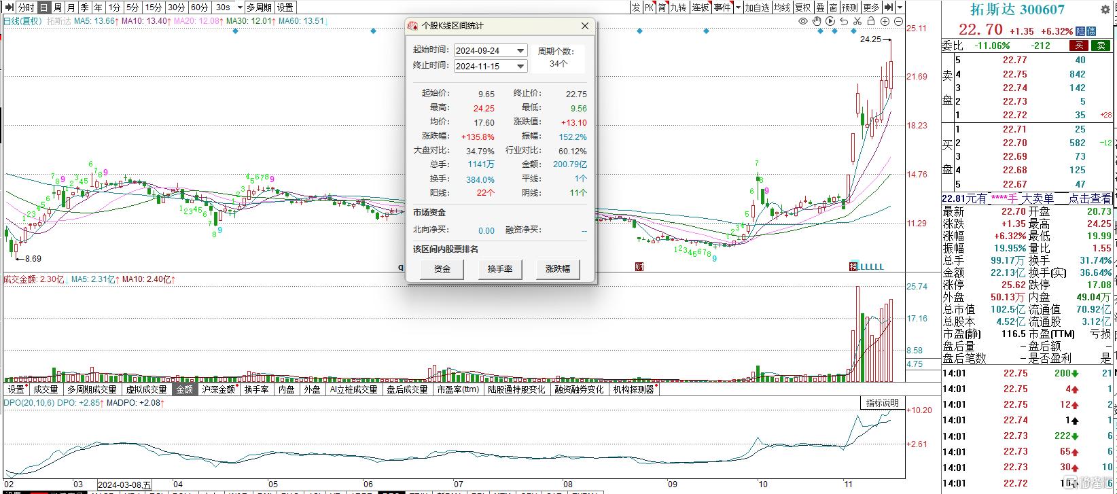Click the 涨跌幅 ranking button
This screenshot has width=1117, height=494.
[x=558, y=269]
